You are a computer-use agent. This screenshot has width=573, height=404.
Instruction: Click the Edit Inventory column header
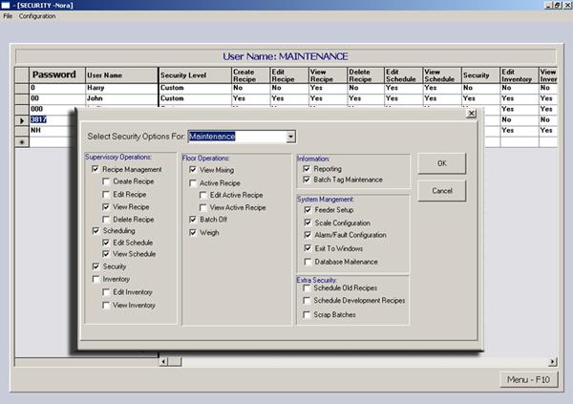(519, 74)
